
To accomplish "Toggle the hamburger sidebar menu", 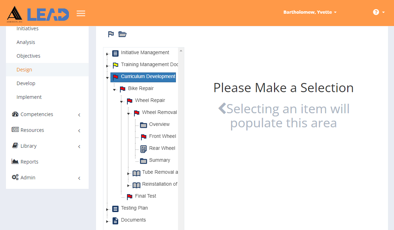I will pos(81,13).
